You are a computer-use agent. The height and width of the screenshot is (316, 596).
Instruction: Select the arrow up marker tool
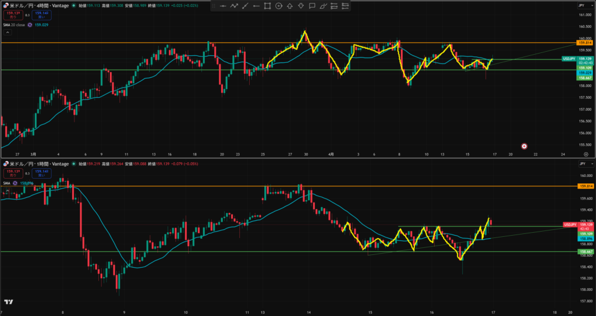tap(290, 6)
